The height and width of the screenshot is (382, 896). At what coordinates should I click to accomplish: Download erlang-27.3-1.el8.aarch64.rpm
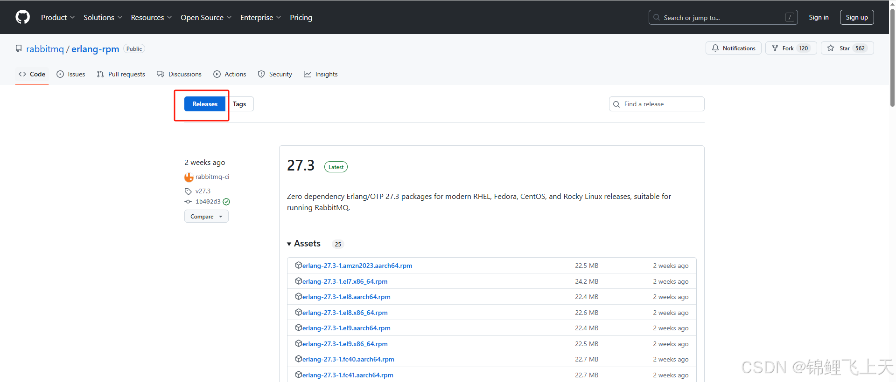click(x=346, y=297)
